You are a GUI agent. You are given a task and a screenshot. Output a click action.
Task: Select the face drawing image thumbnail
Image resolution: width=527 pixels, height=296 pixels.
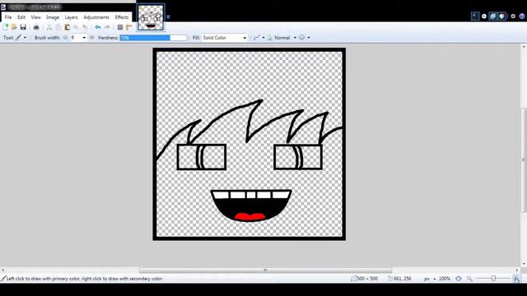(151, 17)
